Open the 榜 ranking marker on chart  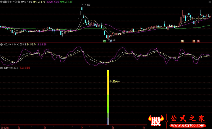click(x=182, y=41)
